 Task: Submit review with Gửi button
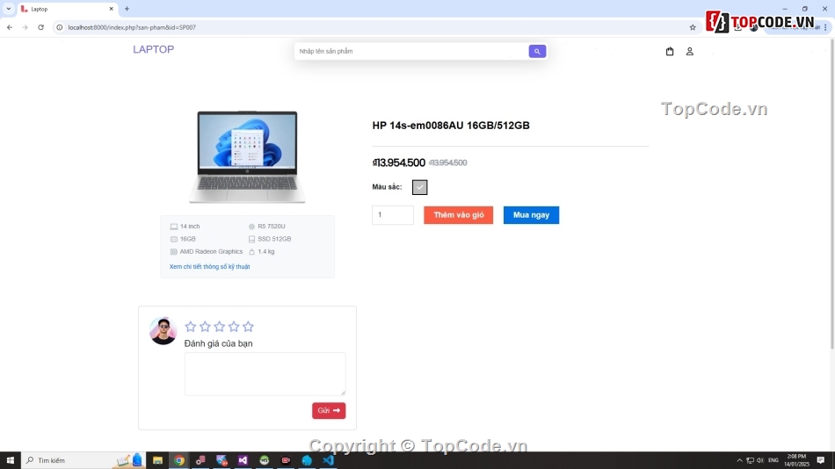(329, 410)
